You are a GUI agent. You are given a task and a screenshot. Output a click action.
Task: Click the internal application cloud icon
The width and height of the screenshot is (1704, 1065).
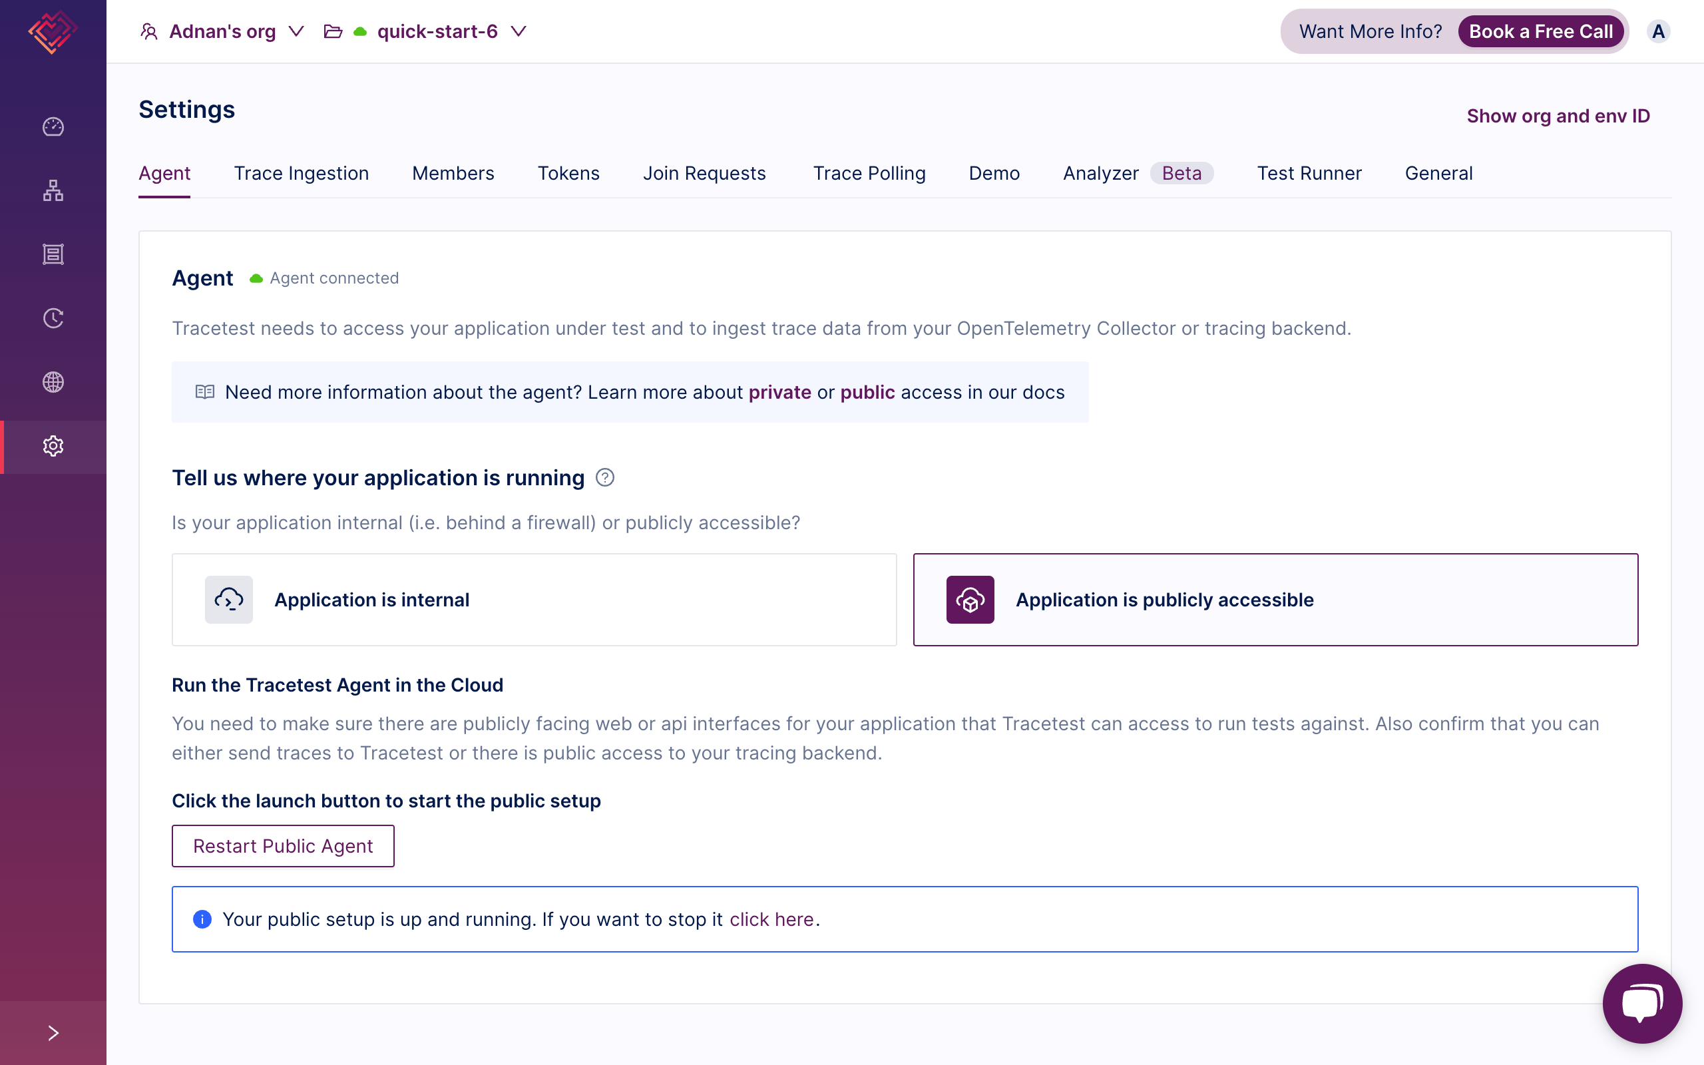(229, 600)
